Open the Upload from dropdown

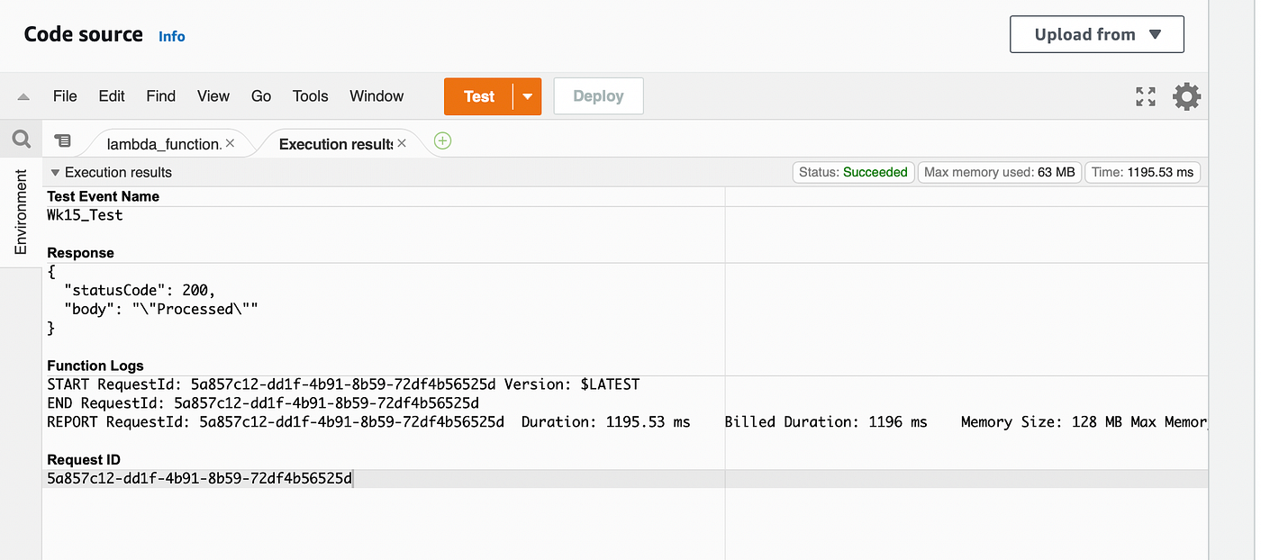click(x=1096, y=33)
